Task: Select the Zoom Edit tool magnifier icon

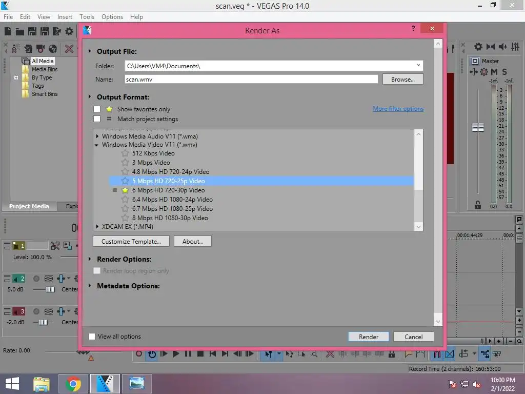Action: (314, 354)
